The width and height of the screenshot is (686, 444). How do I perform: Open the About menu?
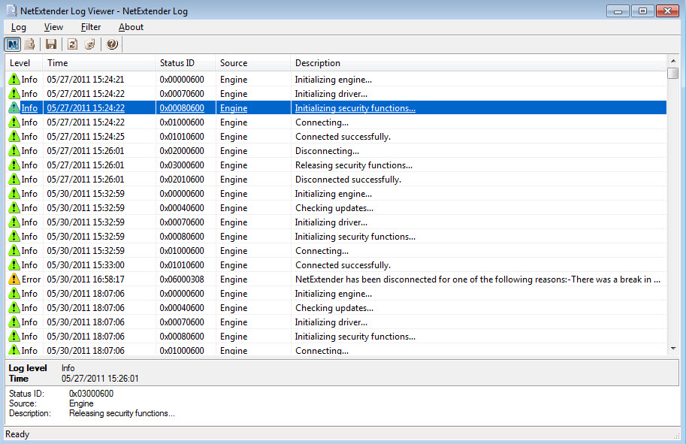131,27
